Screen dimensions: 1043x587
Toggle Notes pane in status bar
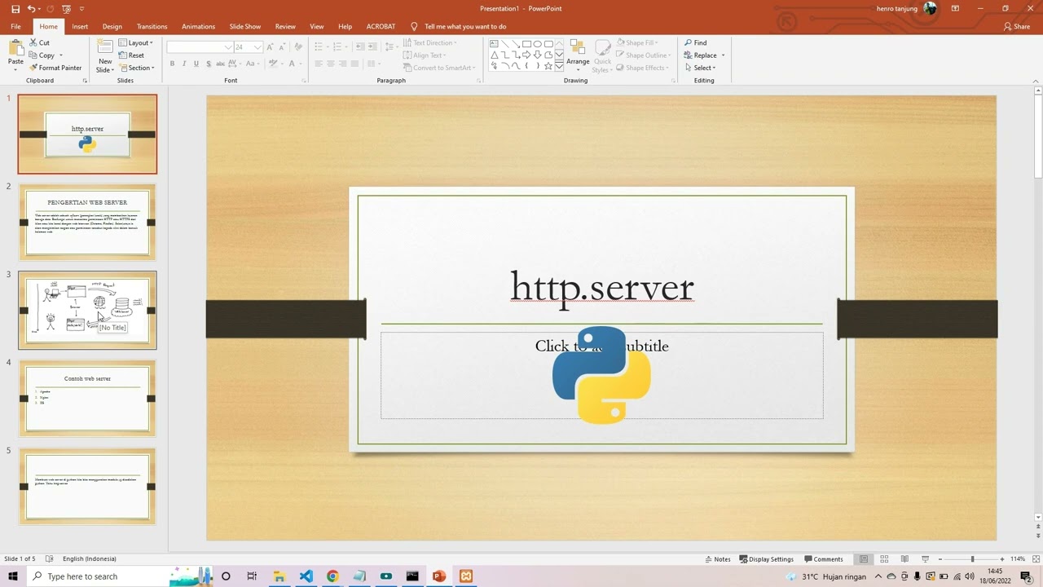718,559
